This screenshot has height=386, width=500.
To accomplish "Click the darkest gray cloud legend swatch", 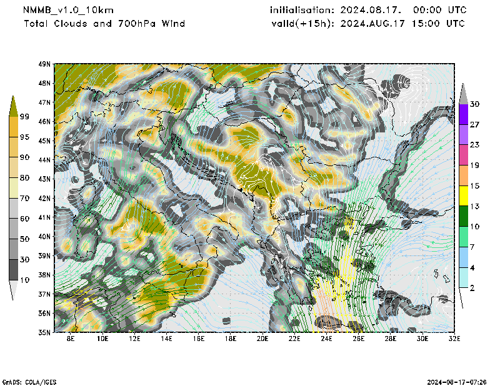I will (13, 270).
